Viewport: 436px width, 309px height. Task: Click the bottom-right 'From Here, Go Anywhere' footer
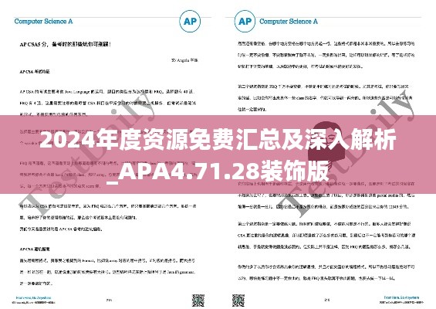tap(401, 298)
